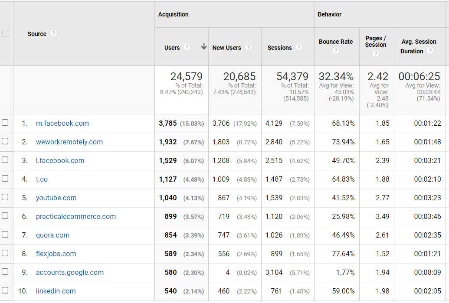Viewport: 449px width, 303px height.
Task: Select pages per session 2.77 for youtube.com
Action: click(383, 198)
